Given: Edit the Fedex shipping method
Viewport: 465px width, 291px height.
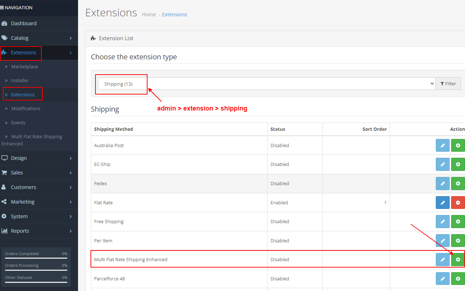Looking at the screenshot, I should [x=443, y=183].
